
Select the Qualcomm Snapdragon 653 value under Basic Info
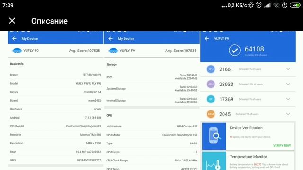pos(83,126)
